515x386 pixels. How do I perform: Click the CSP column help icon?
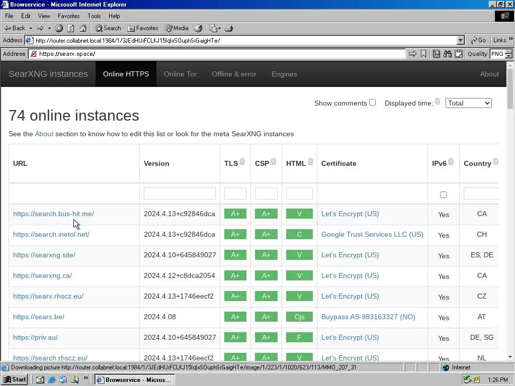pyautogui.click(x=273, y=161)
